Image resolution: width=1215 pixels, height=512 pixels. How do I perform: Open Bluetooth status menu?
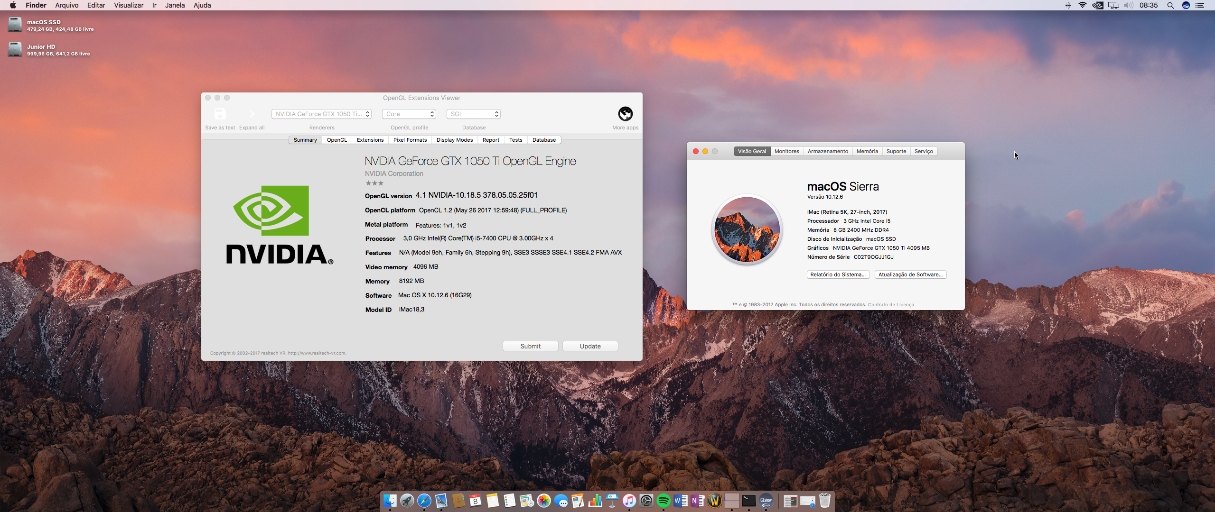(1068, 5)
